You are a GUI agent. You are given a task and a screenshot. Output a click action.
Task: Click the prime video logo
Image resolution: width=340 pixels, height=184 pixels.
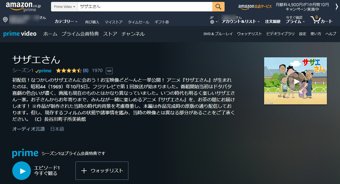20,34
